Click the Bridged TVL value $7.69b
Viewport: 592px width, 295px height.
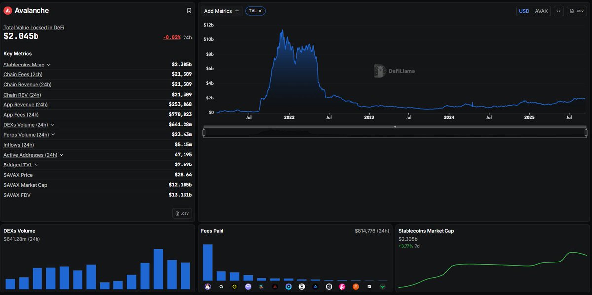[183, 164]
